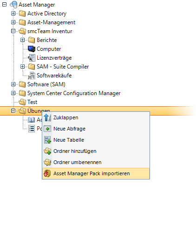Click the Ordner hinzufügen folder icon

(47, 151)
